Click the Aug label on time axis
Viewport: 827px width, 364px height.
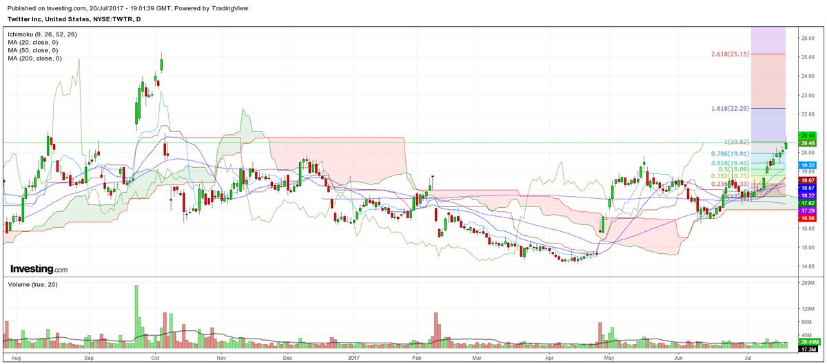click(x=18, y=358)
